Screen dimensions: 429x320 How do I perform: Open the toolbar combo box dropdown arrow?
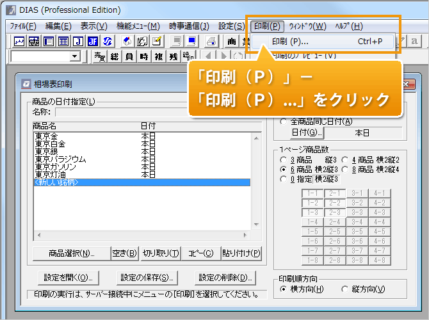(x=75, y=57)
